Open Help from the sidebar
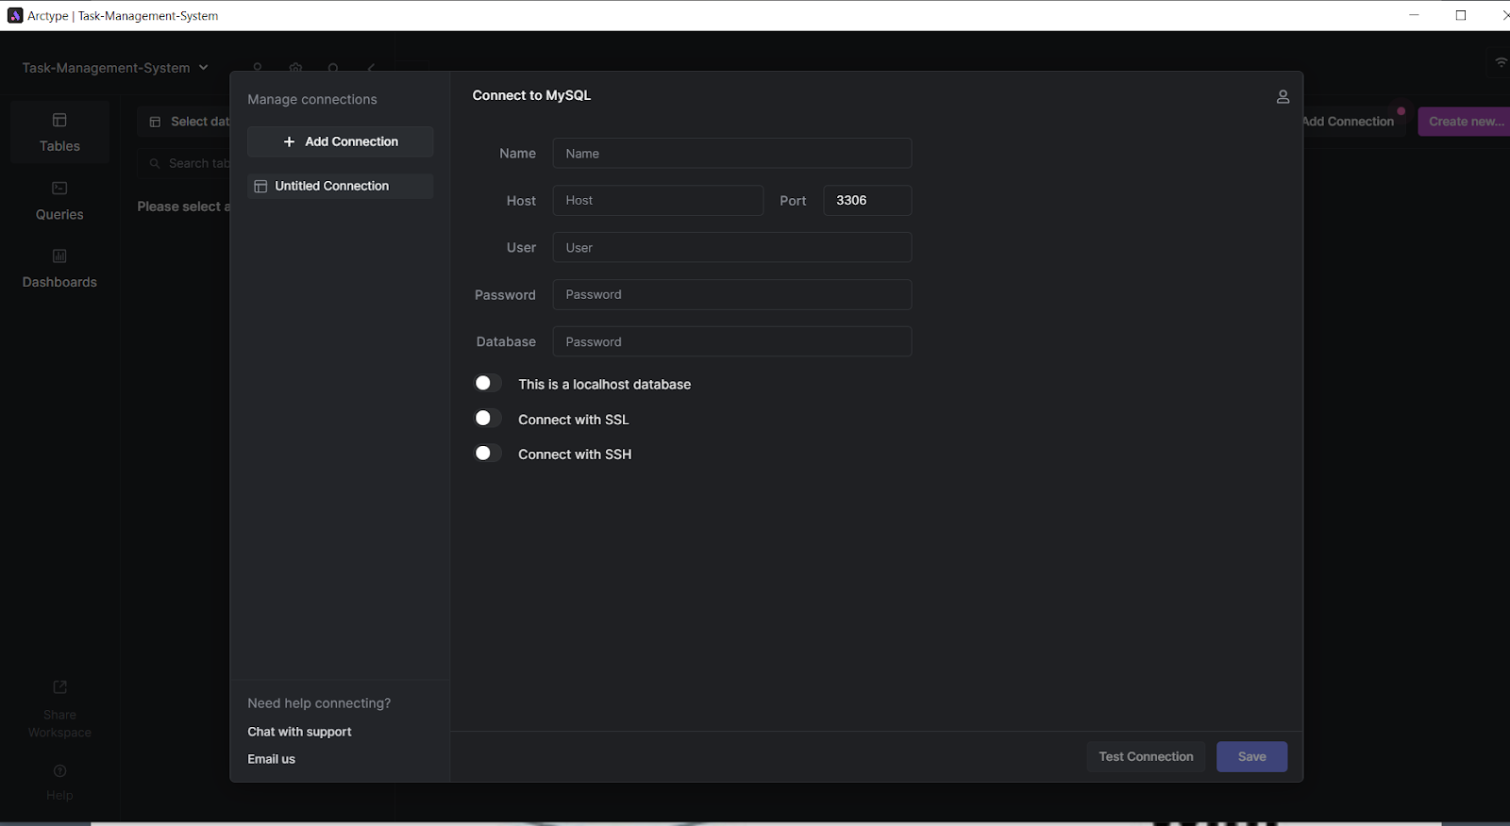1510x826 pixels. pyautogui.click(x=59, y=782)
